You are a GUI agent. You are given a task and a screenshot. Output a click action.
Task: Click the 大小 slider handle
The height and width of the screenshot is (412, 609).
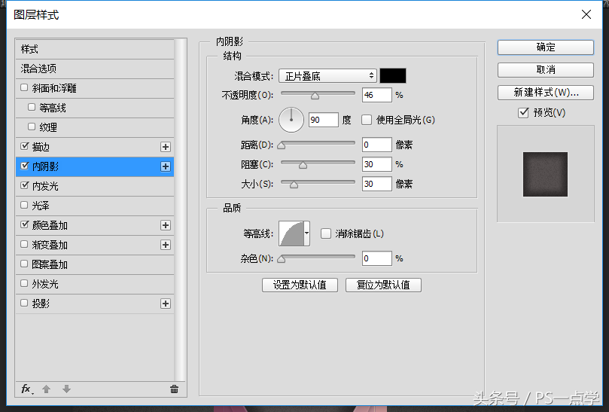tap(294, 185)
